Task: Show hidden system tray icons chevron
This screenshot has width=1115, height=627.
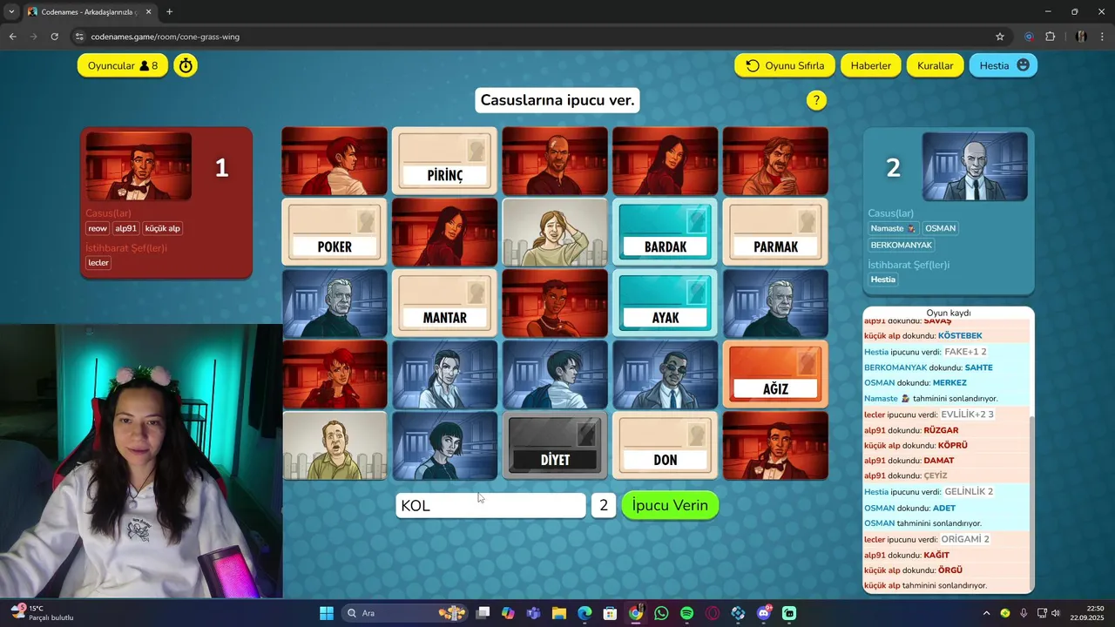Action: click(x=987, y=613)
